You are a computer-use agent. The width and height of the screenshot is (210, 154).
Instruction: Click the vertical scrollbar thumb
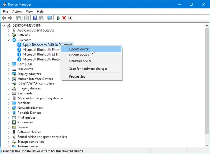click(207, 81)
